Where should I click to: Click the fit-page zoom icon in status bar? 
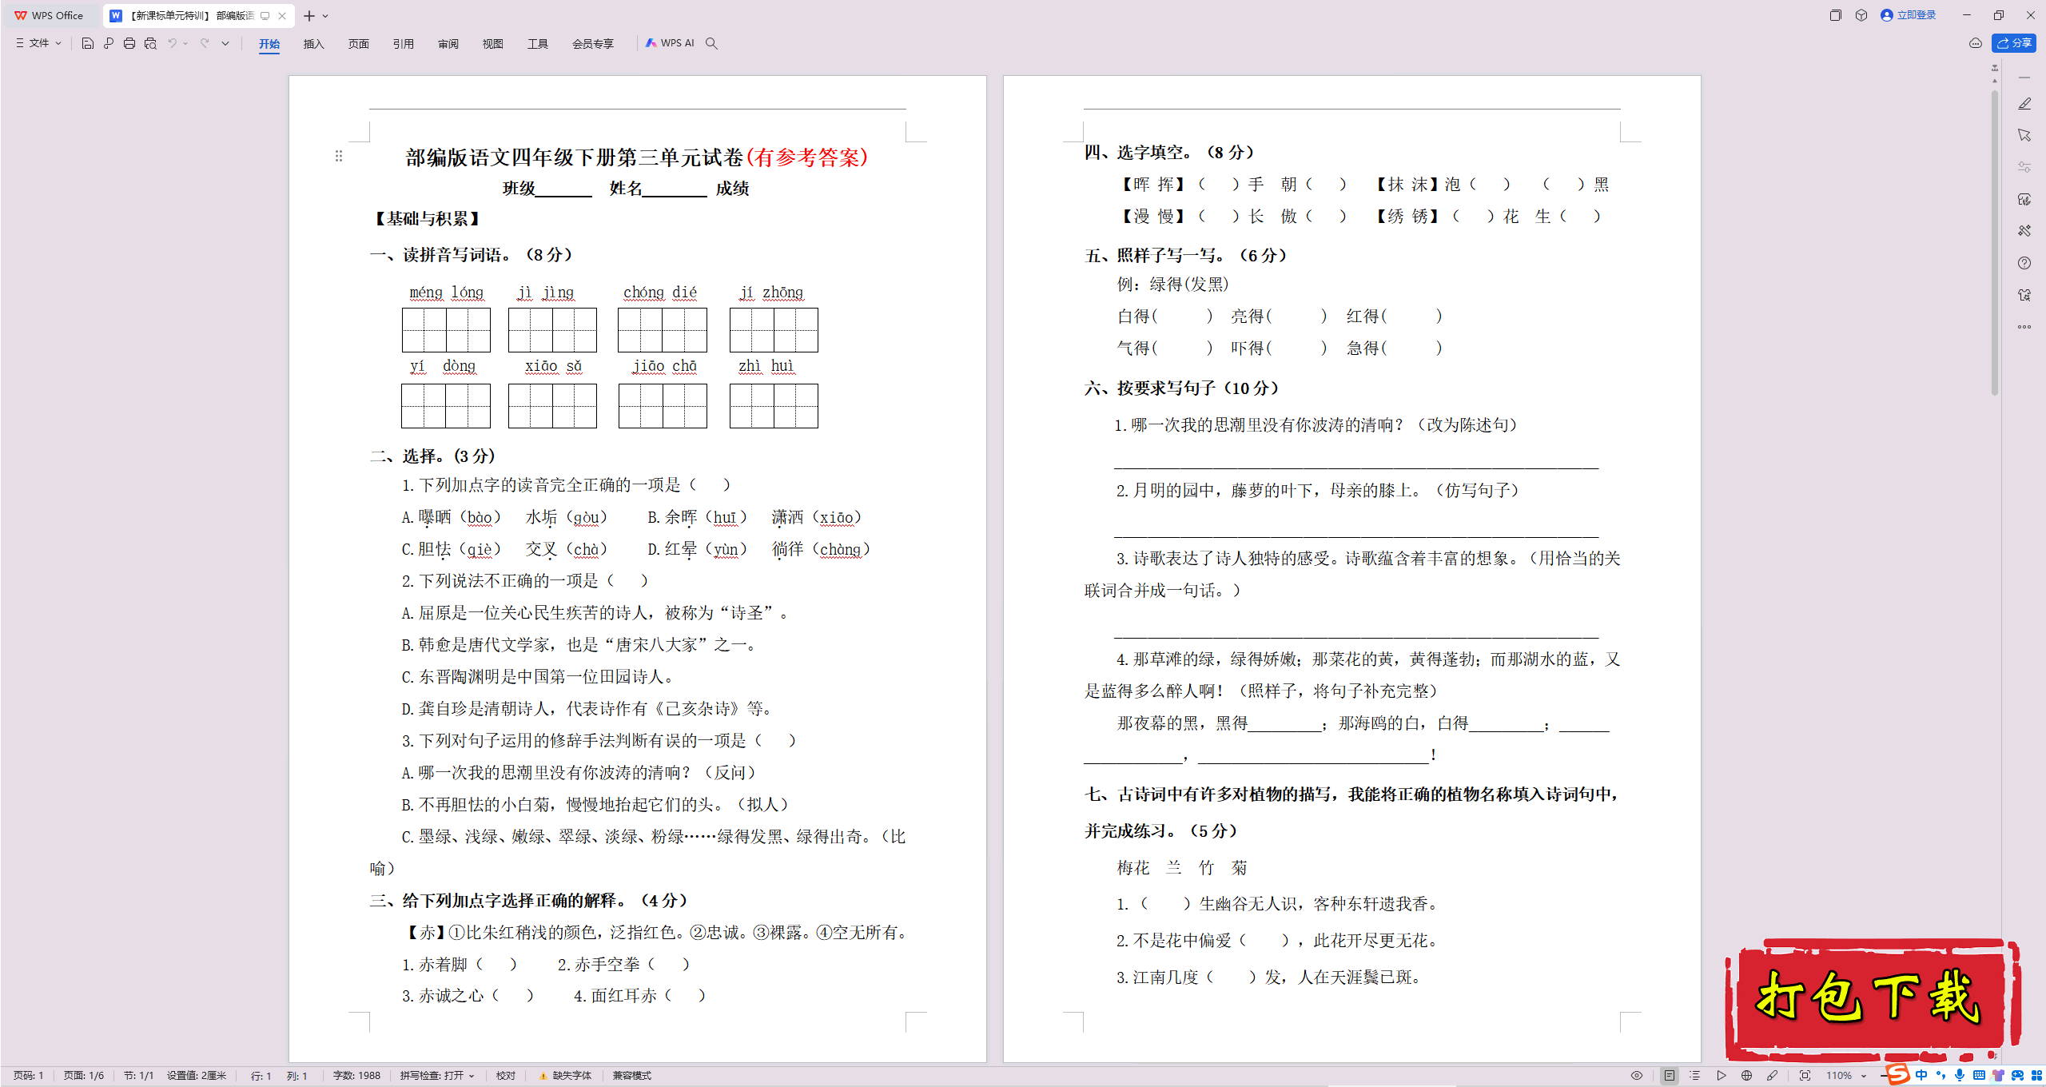(1805, 1076)
